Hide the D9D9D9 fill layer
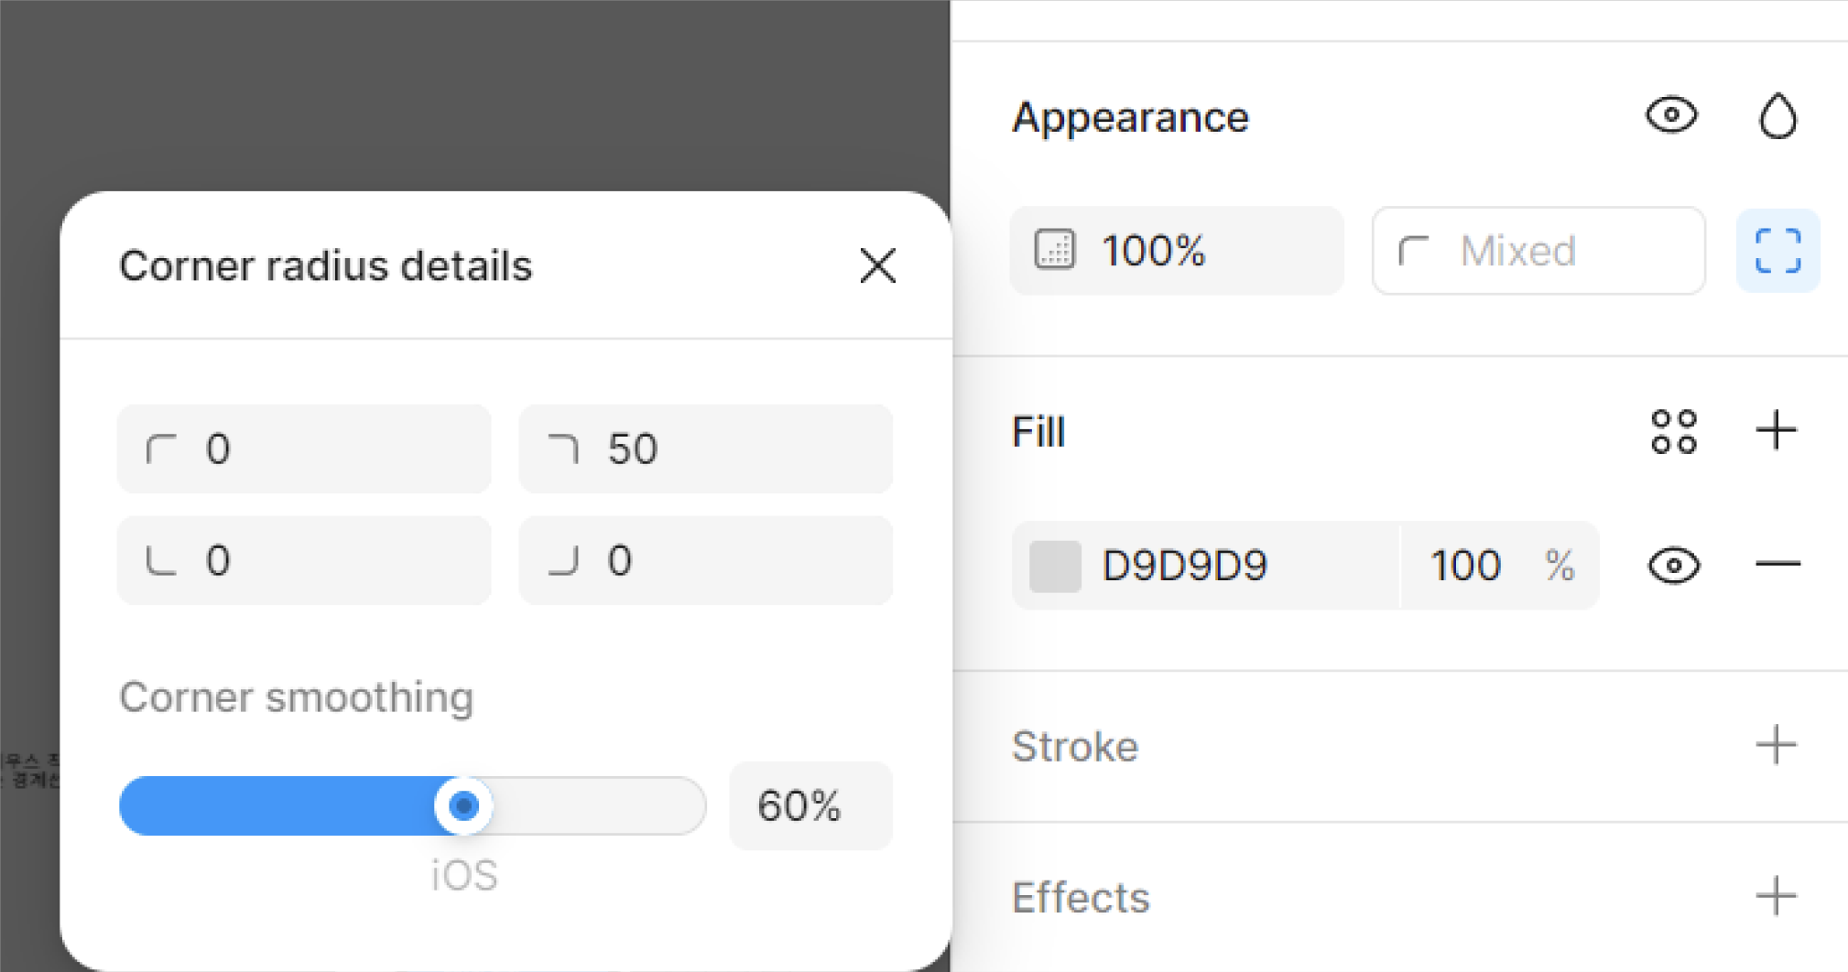The width and height of the screenshot is (1848, 972). point(1674,566)
